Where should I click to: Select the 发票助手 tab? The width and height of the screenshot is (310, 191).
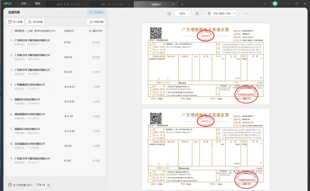[156, 4]
